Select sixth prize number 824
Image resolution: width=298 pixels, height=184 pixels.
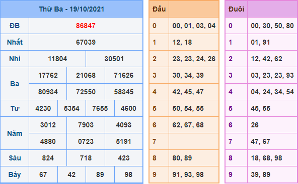tap(48, 158)
